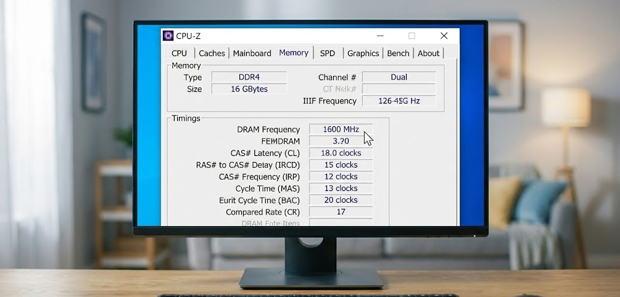The image size is (620, 297).
Task: Click the Dual channel field
Action: pyautogui.click(x=399, y=77)
